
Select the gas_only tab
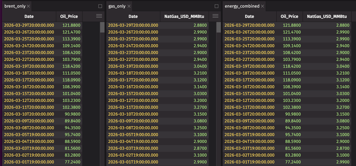[117, 6]
